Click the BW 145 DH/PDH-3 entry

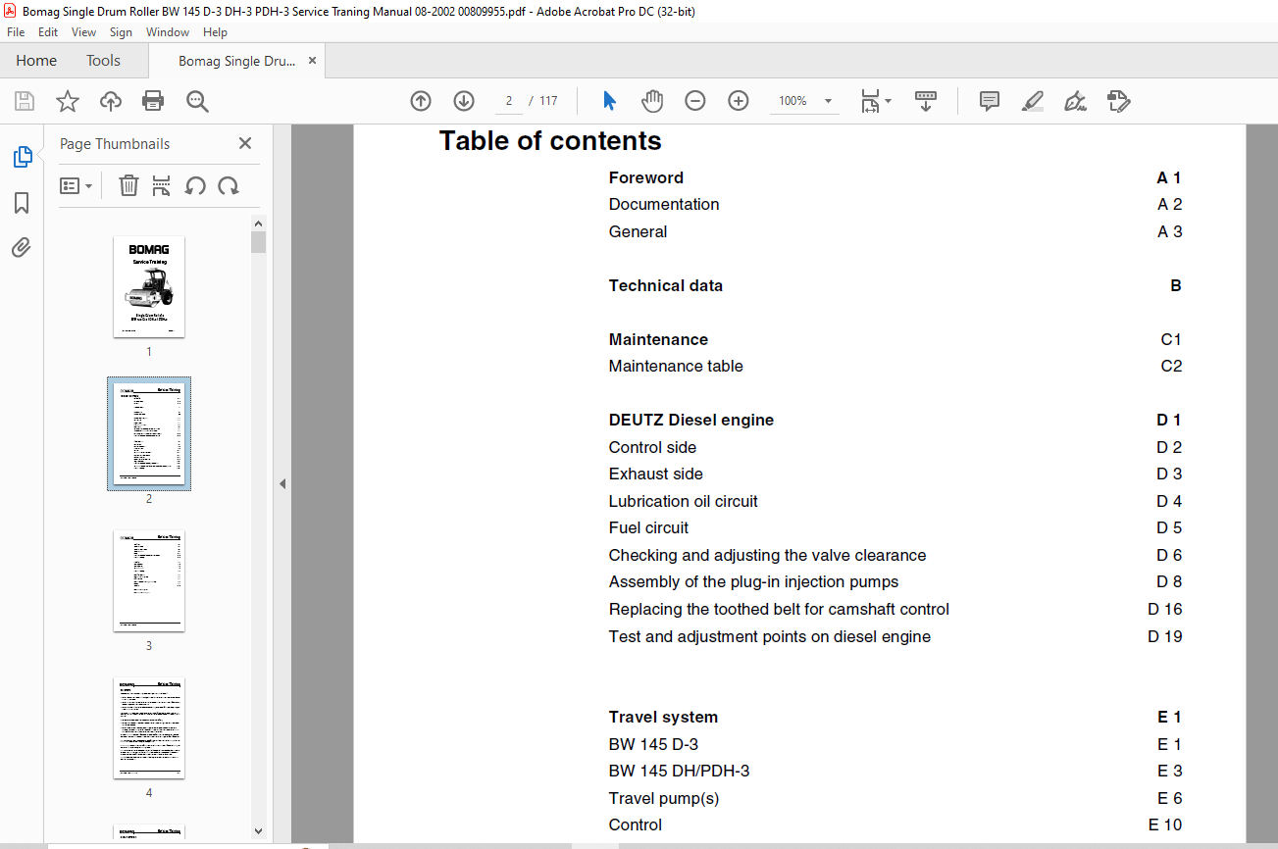coord(679,771)
